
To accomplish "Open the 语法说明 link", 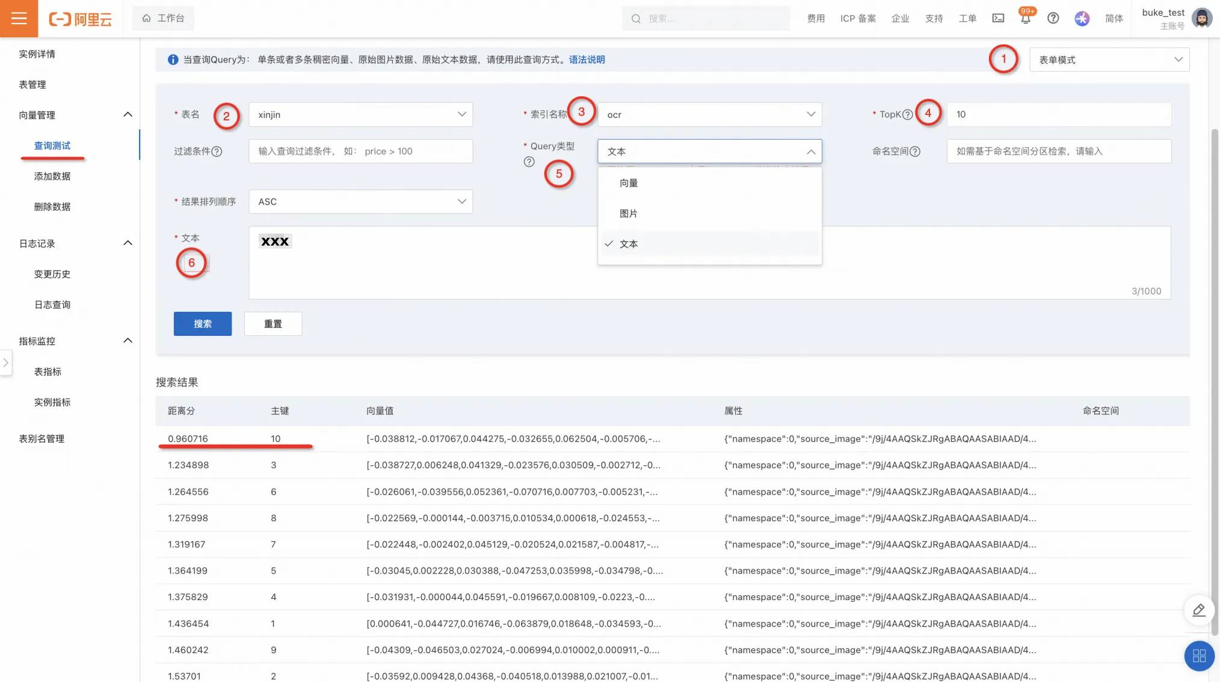I will [587, 60].
